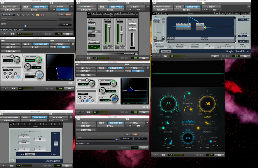
Task: Select the highlighted yellow sustain shape icon
Action: pyautogui.click(x=207, y=123)
